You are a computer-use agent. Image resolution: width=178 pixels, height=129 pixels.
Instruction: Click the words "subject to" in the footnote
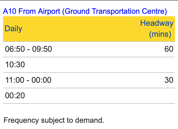[x=58, y=120]
